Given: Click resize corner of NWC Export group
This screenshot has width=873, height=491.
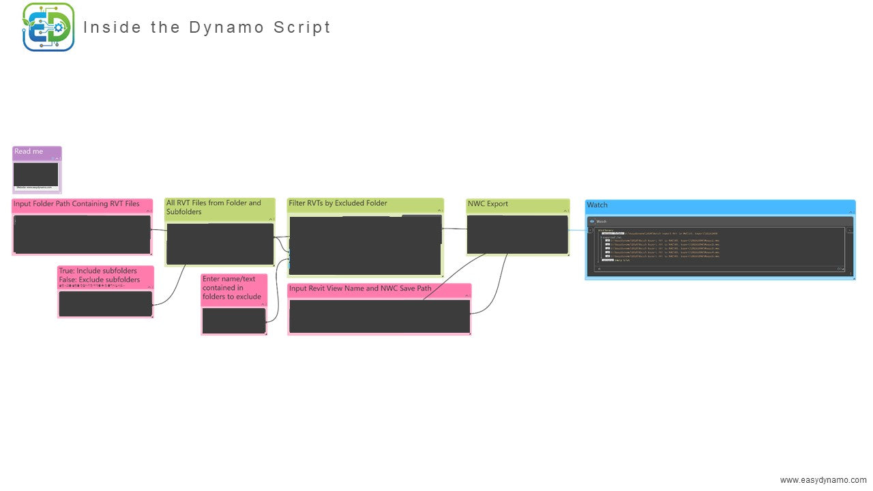Looking at the screenshot, I should tap(567, 254).
